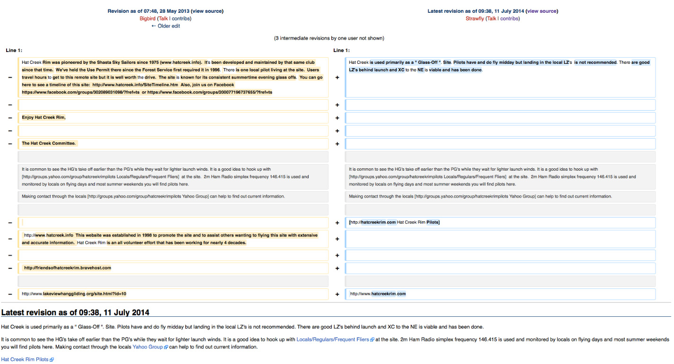Follow Locals/Regulars/Frequent Fliers link
Image resolution: width=674 pixels, height=364 pixels.
tap(333, 339)
